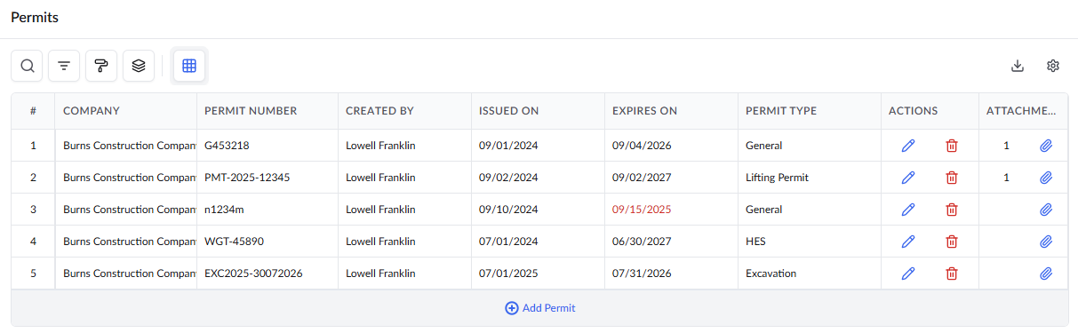The height and width of the screenshot is (333, 1078).
Task: Open the filter options icon
Action: [64, 66]
